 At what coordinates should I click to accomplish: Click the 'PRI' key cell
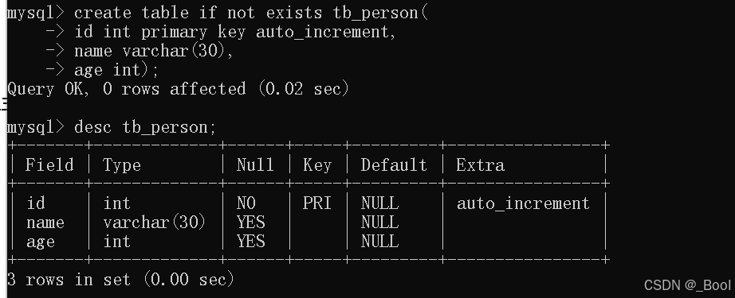(316, 203)
